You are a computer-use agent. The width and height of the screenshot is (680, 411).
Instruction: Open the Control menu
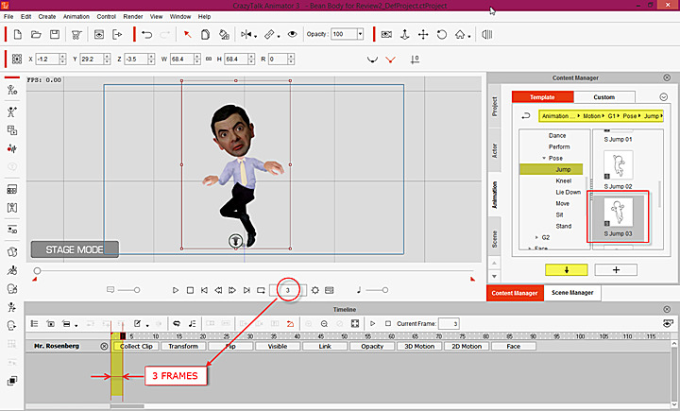tap(106, 16)
